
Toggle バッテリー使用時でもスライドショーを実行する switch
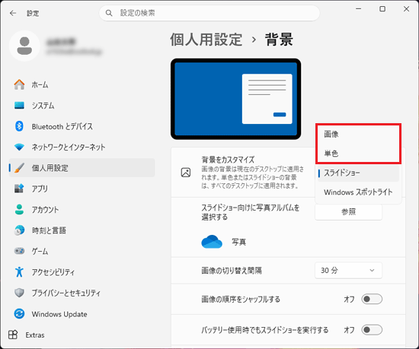coord(372,330)
